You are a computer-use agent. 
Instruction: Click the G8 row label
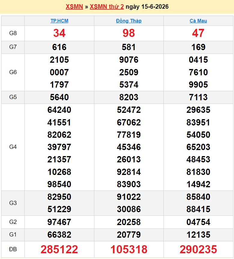(x=13, y=33)
